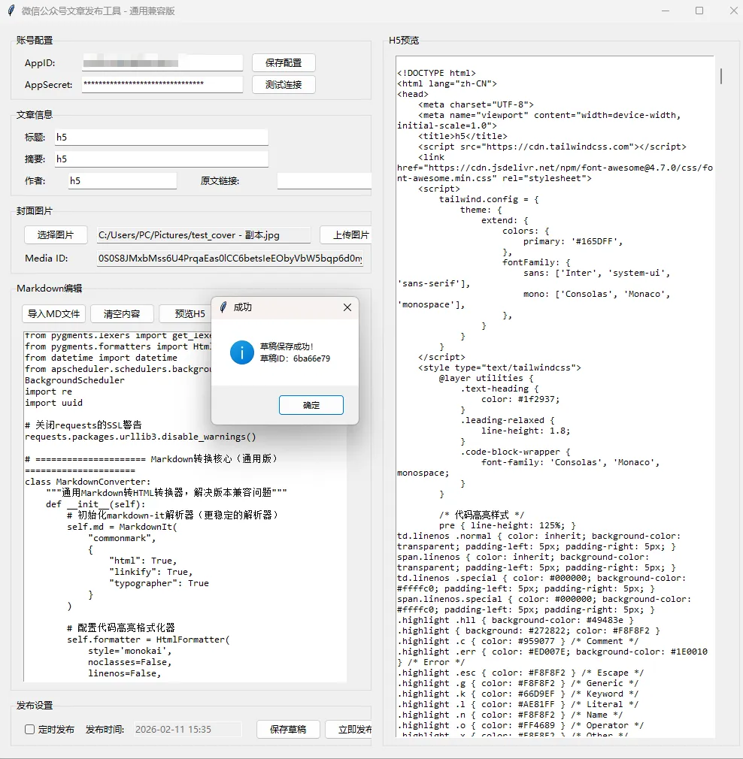Focus the 作者 input field
Viewport: 743px width, 759px height.
(123, 180)
